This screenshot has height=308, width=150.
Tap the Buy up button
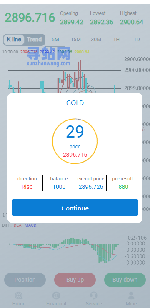[x=75, y=280]
